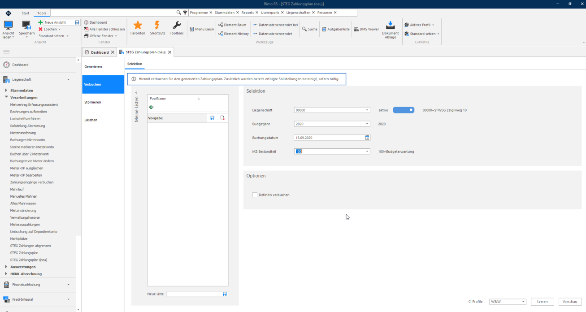
Task: Click the Vorschau button
Action: pos(570,302)
